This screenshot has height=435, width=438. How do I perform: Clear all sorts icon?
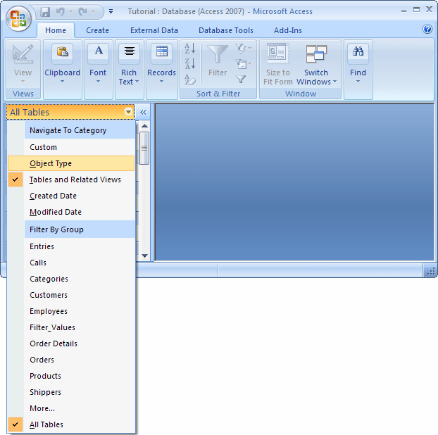click(189, 80)
